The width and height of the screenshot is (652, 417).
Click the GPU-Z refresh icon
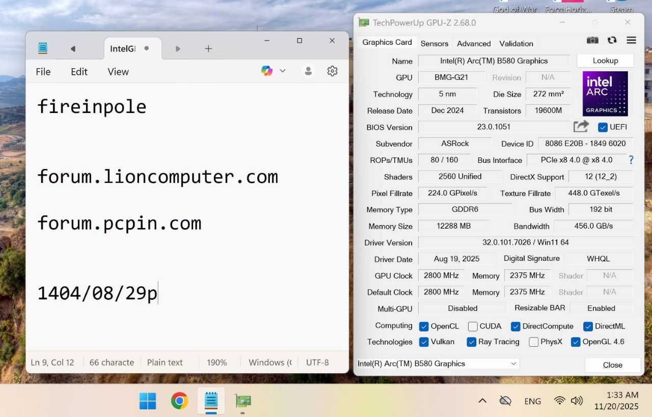point(612,40)
